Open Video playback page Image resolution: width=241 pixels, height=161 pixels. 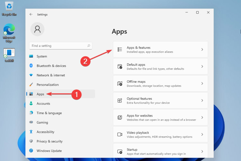(x=160, y=134)
